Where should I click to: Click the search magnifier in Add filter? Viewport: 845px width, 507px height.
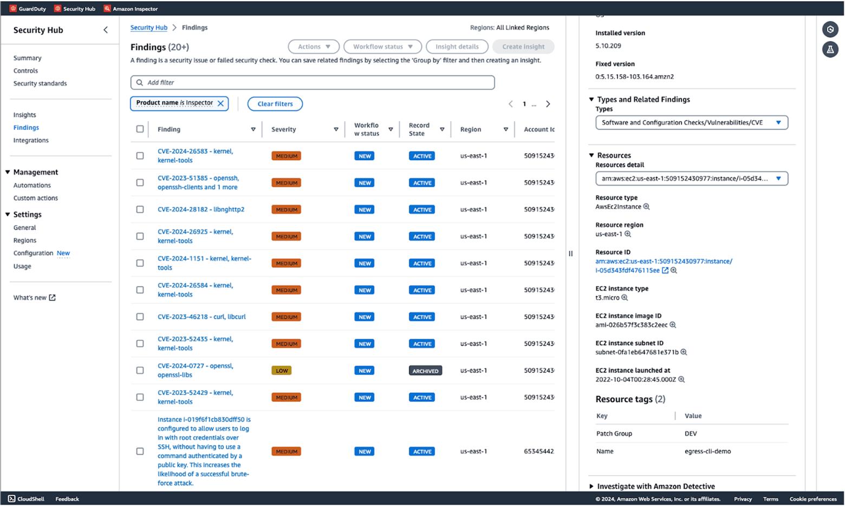click(140, 83)
